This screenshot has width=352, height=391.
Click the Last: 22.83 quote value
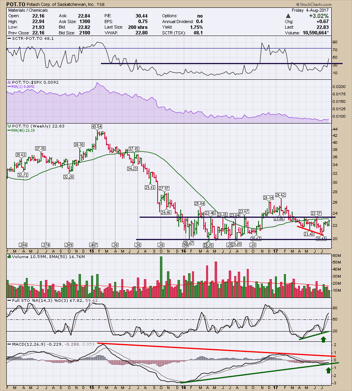click(x=323, y=27)
